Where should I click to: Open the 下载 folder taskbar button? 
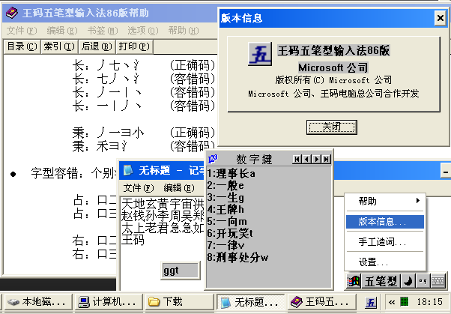click(x=179, y=302)
